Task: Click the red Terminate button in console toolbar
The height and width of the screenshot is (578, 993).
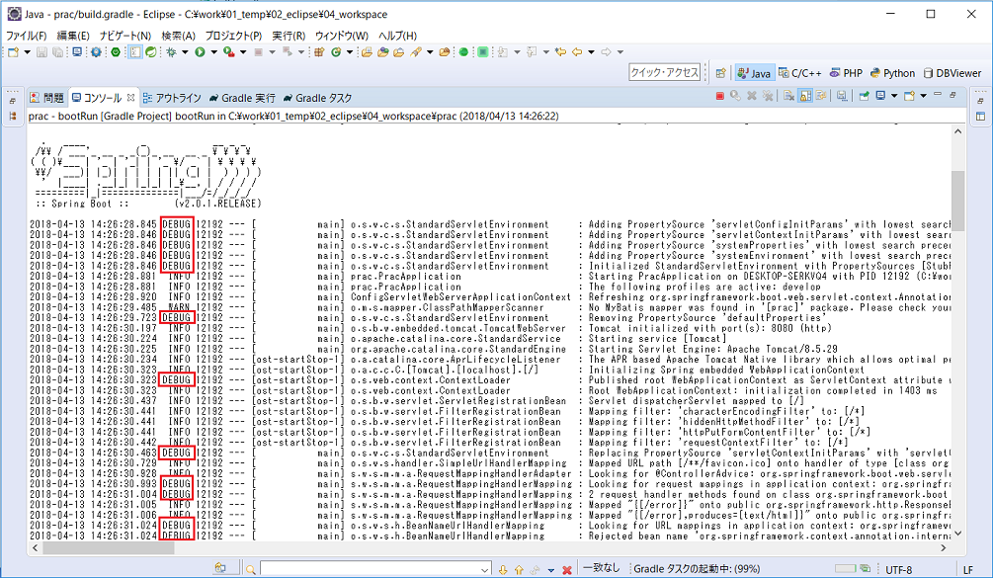Action: coord(720,96)
